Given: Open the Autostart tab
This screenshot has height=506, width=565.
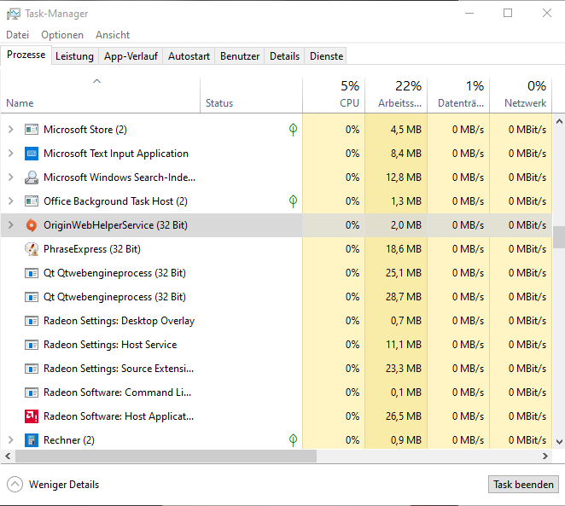Looking at the screenshot, I should click(189, 56).
